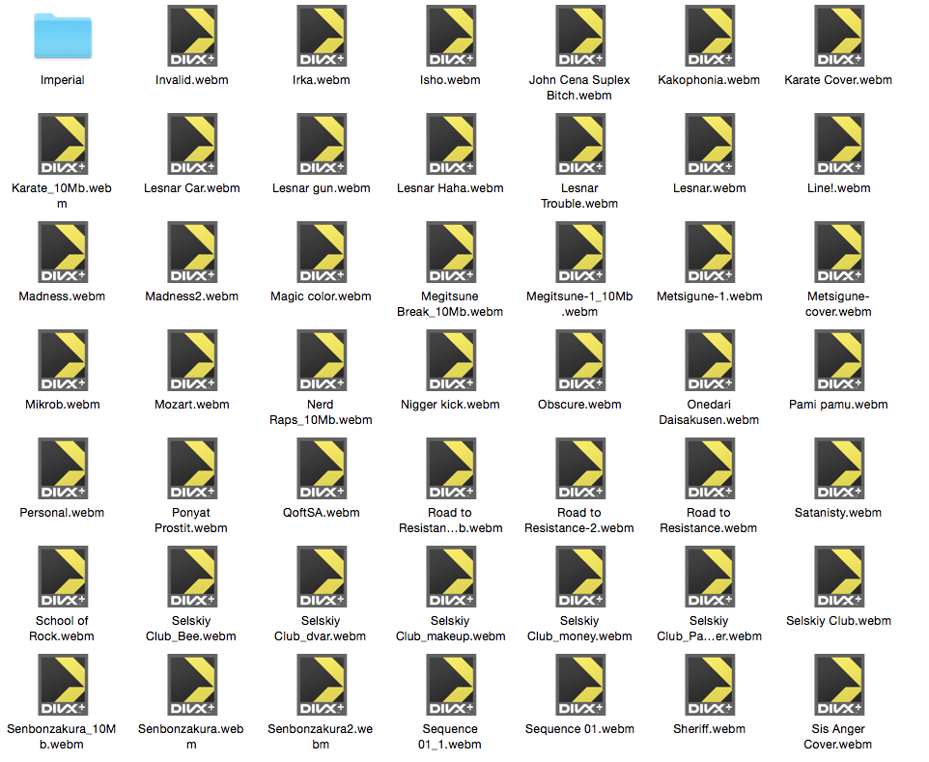
Task: Click the Selskiy Club.webm file icon
Action: (x=839, y=577)
